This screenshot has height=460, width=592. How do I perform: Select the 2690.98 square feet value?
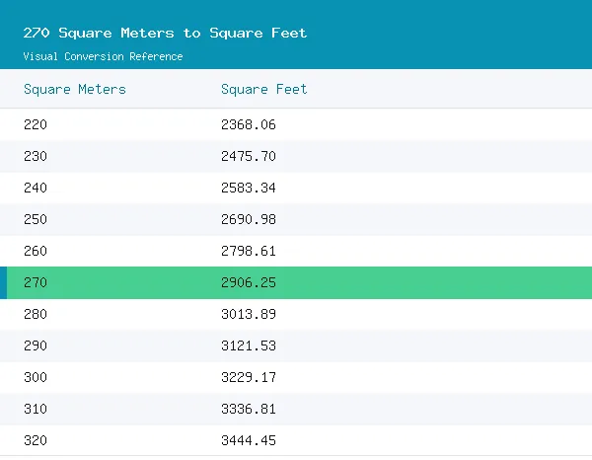pyautogui.click(x=249, y=219)
